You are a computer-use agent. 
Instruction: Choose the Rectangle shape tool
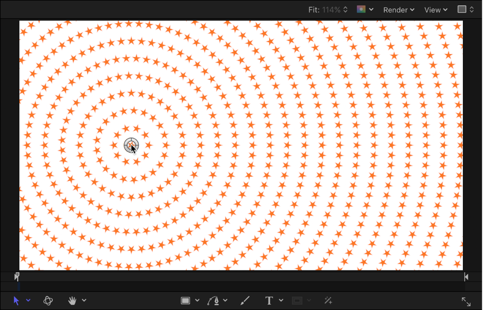[186, 300]
